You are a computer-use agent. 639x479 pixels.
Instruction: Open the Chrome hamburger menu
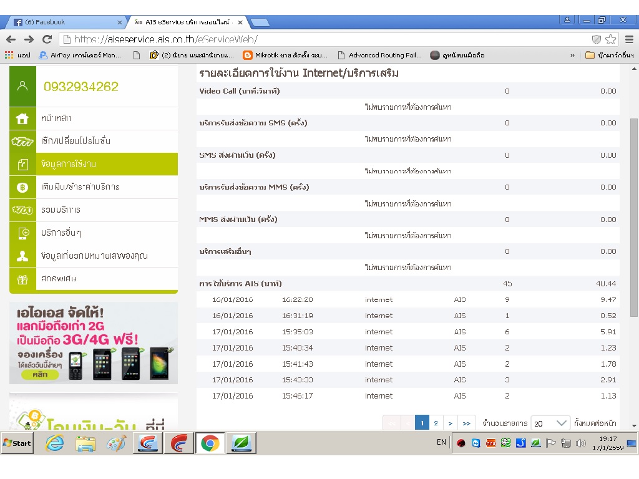pyautogui.click(x=629, y=39)
